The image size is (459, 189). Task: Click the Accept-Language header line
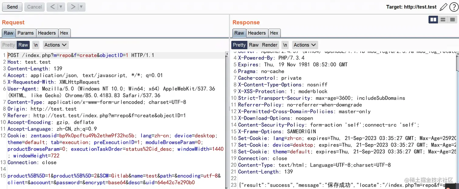(x=52, y=129)
